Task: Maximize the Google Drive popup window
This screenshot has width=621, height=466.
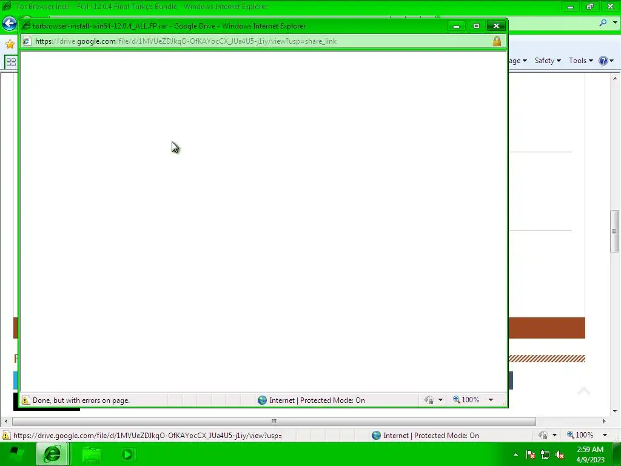Action: coord(476,25)
